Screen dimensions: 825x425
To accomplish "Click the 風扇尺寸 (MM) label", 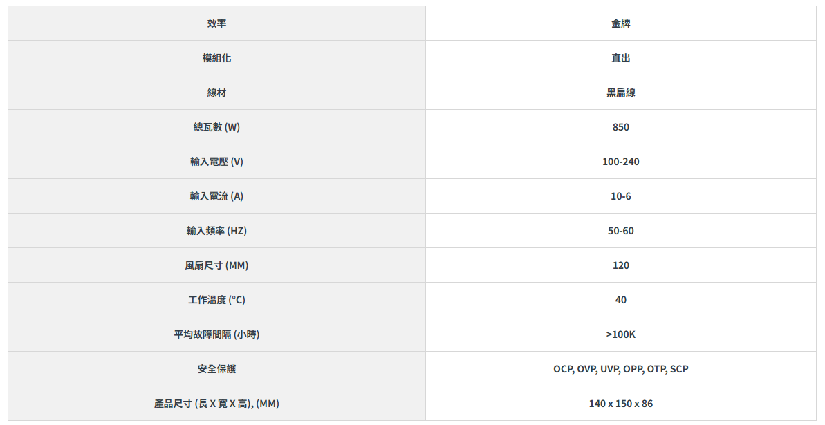I will 216,265.
